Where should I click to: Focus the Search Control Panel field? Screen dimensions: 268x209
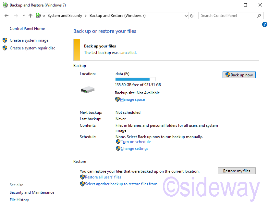[227, 16]
